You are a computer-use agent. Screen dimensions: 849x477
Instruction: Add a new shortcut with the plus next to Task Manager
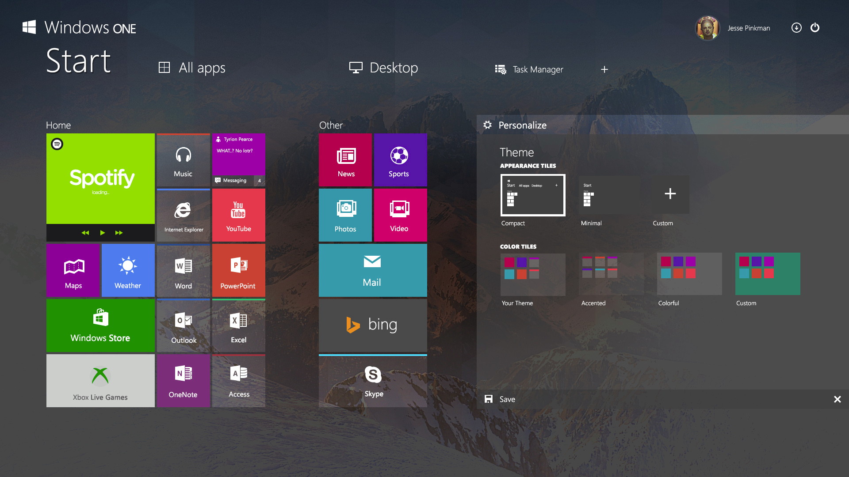604,69
